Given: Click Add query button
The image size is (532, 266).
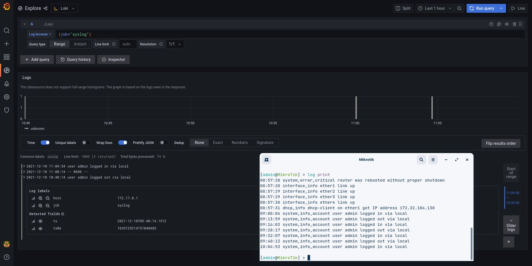Looking at the screenshot, I should point(37,59).
